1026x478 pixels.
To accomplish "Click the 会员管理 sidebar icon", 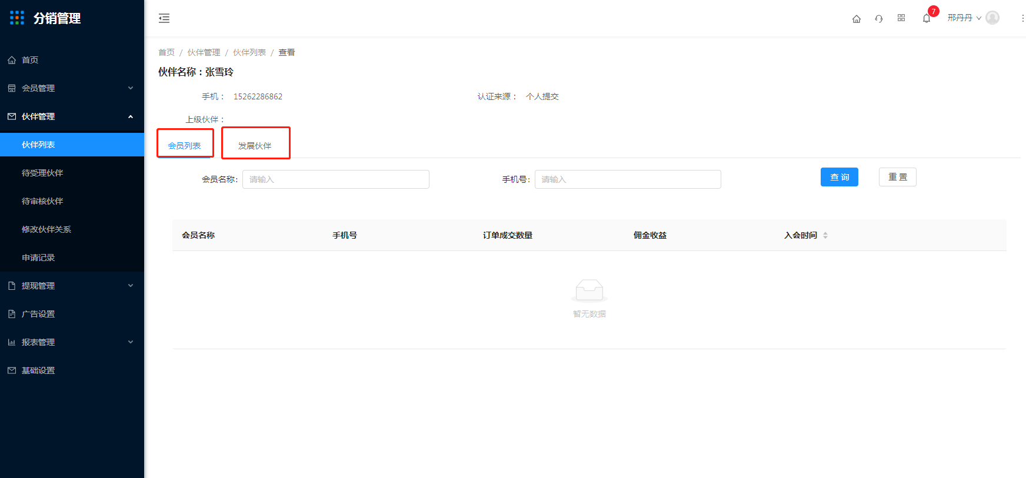I will (x=12, y=88).
